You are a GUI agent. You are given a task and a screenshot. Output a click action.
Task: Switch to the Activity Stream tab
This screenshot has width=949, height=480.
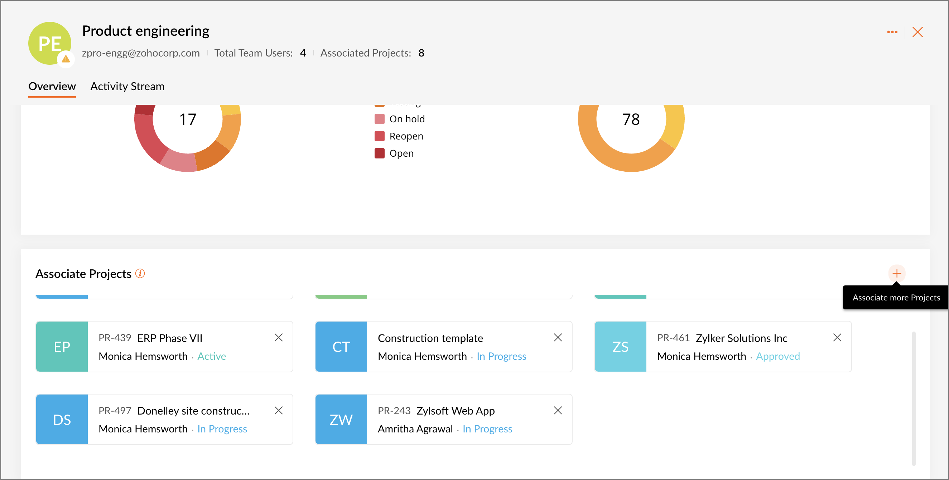click(x=127, y=86)
